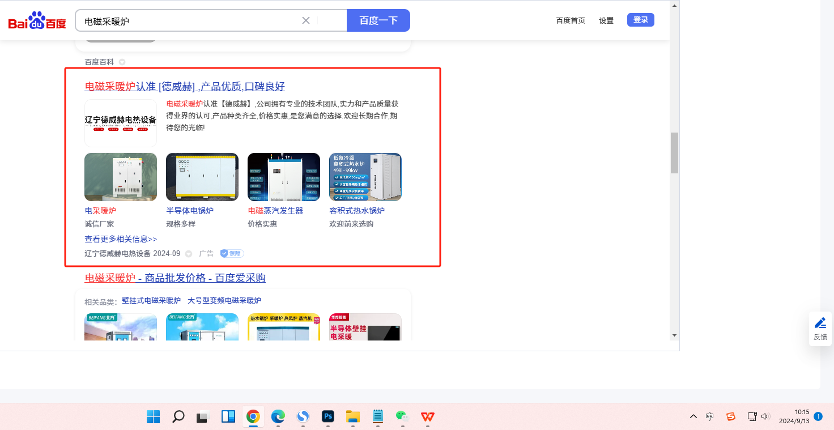834x430 pixels.
Task: Open the Sogou browser taskbar icon
Action: 303,417
